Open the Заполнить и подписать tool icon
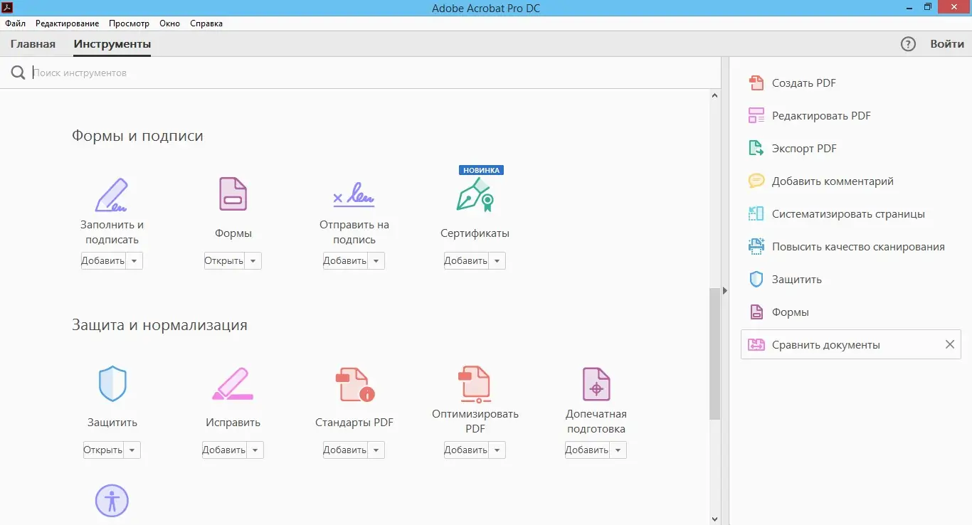The width and height of the screenshot is (972, 525). click(112, 194)
